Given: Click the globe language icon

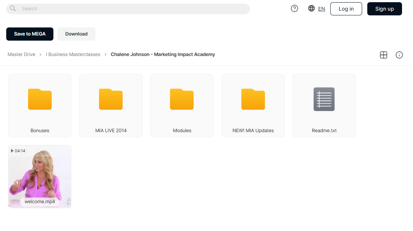Looking at the screenshot, I should point(311,8).
